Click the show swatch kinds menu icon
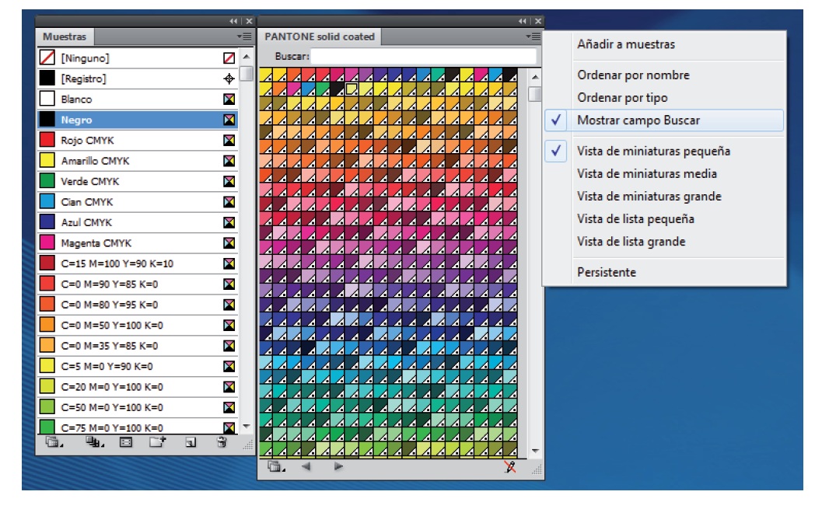The image size is (822, 516). [x=95, y=443]
